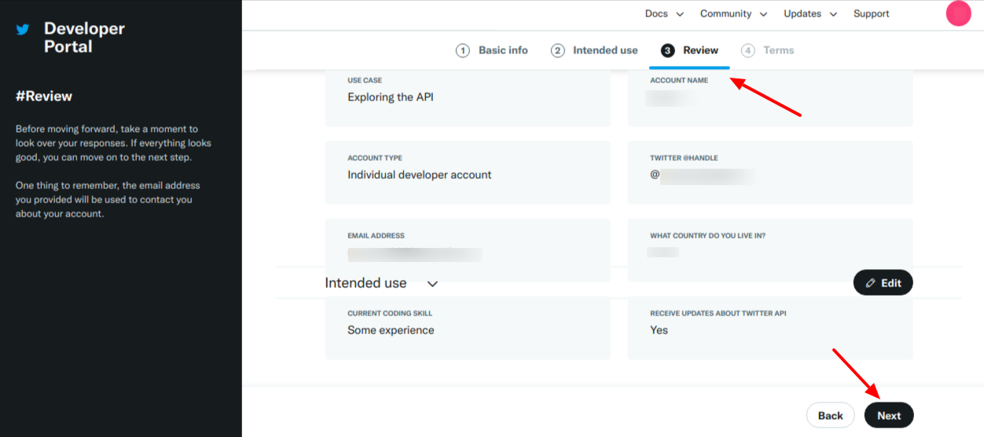Click the Twitter bird logo
The width and height of the screenshot is (984, 437).
click(23, 30)
